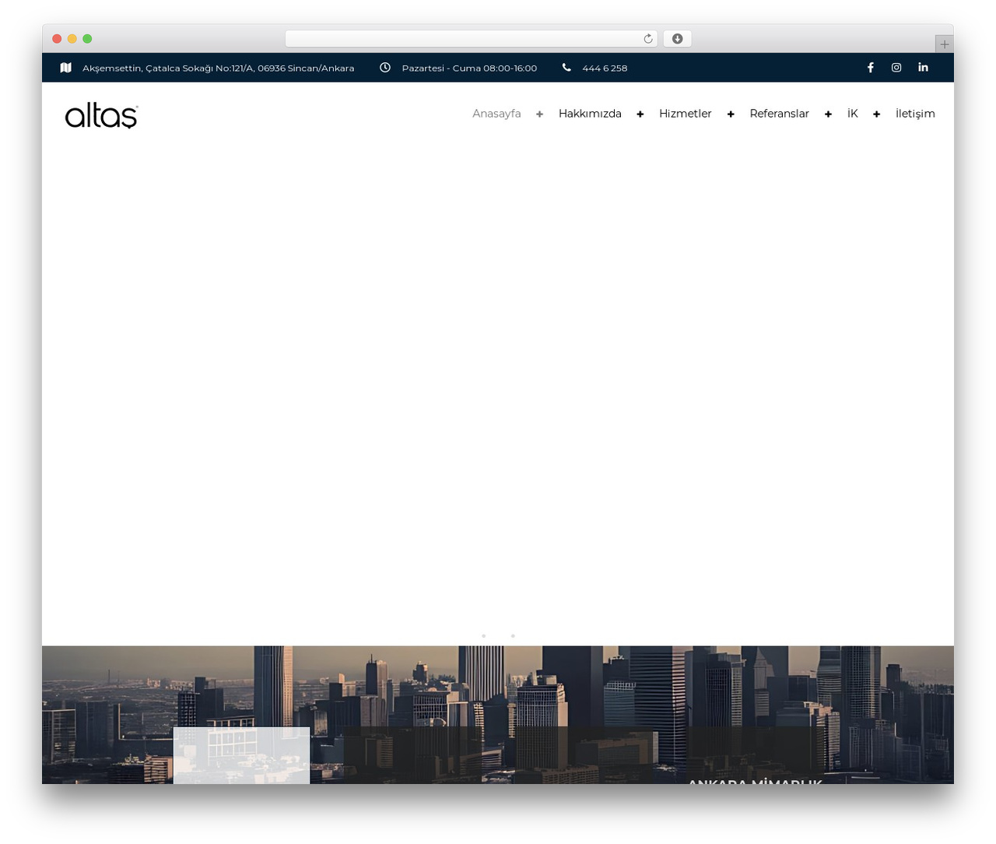Minimize the window with the yellow button
This screenshot has height=844, width=996.
click(72, 39)
